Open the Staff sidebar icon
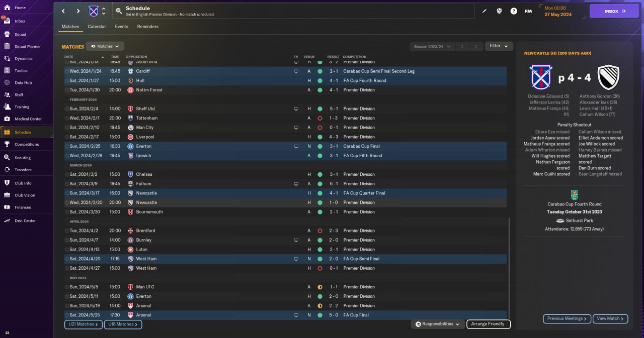The width and height of the screenshot is (644, 338). coord(7,94)
